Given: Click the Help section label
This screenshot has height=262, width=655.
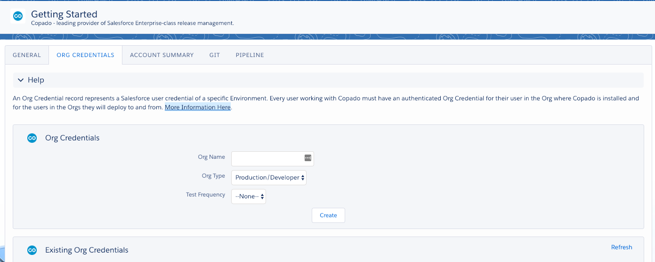Looking at the screenshot, I should [x=36, y=80].
